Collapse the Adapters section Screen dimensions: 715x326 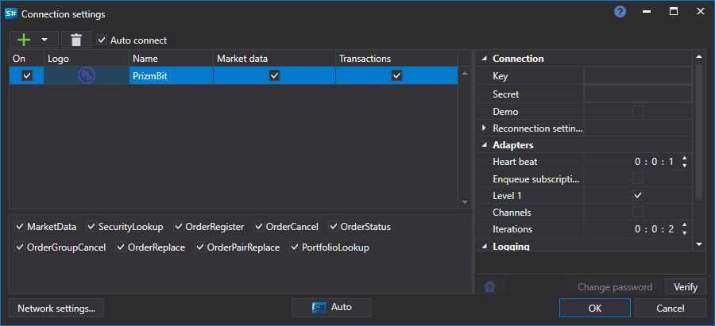point(484,145)
